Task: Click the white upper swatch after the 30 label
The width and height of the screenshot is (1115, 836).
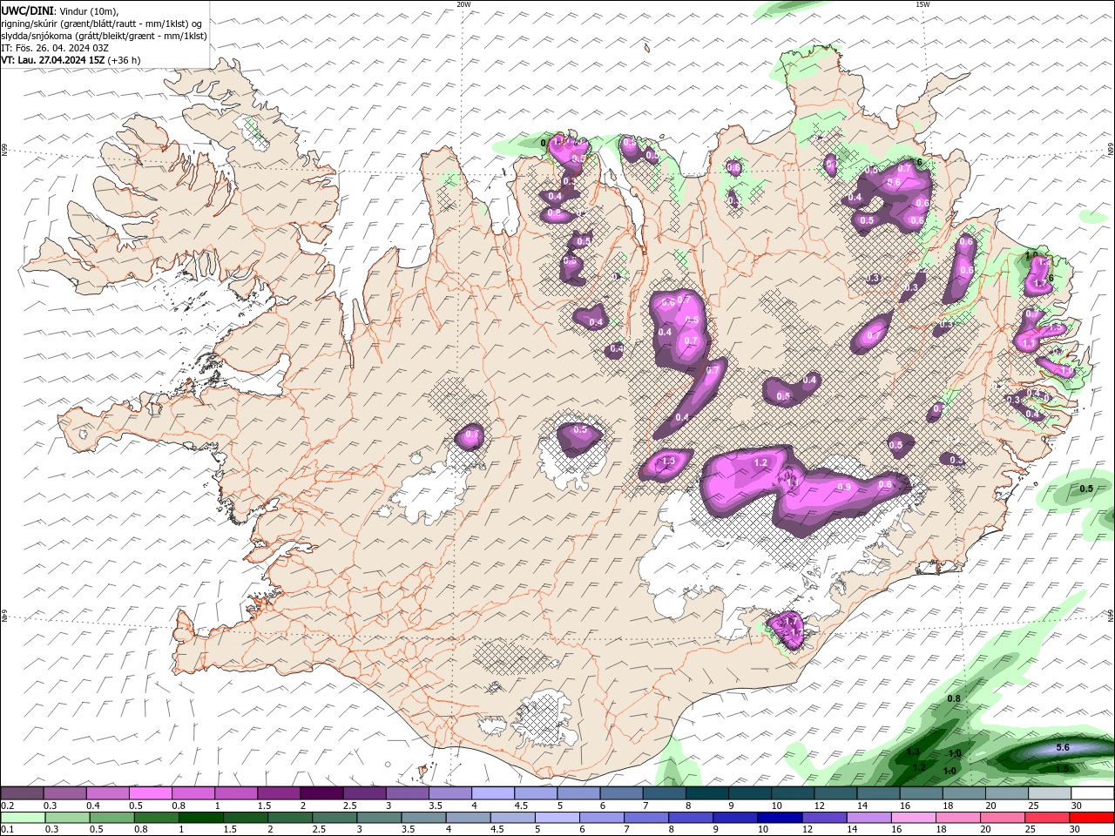Action: click(x=1093, y=793)
